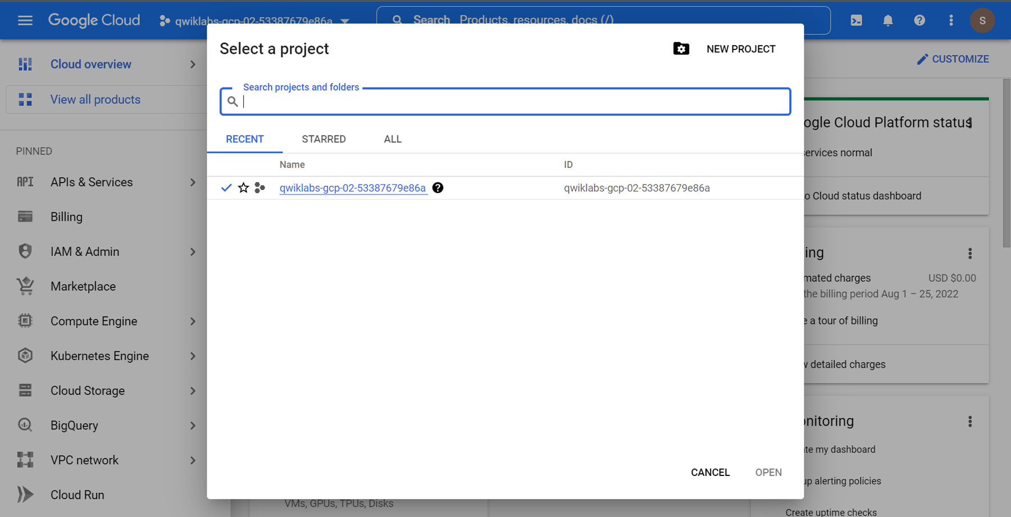This screenshot has height=517, width=1011.
Task: Click the View all products grid icon
Action: [25, 99]
